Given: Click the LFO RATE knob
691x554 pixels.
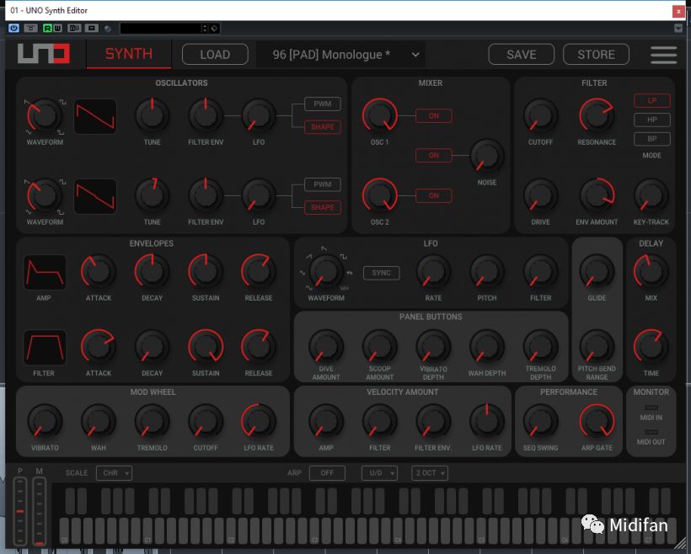Looking at the screenshot, I should click(x=433, y=272).
